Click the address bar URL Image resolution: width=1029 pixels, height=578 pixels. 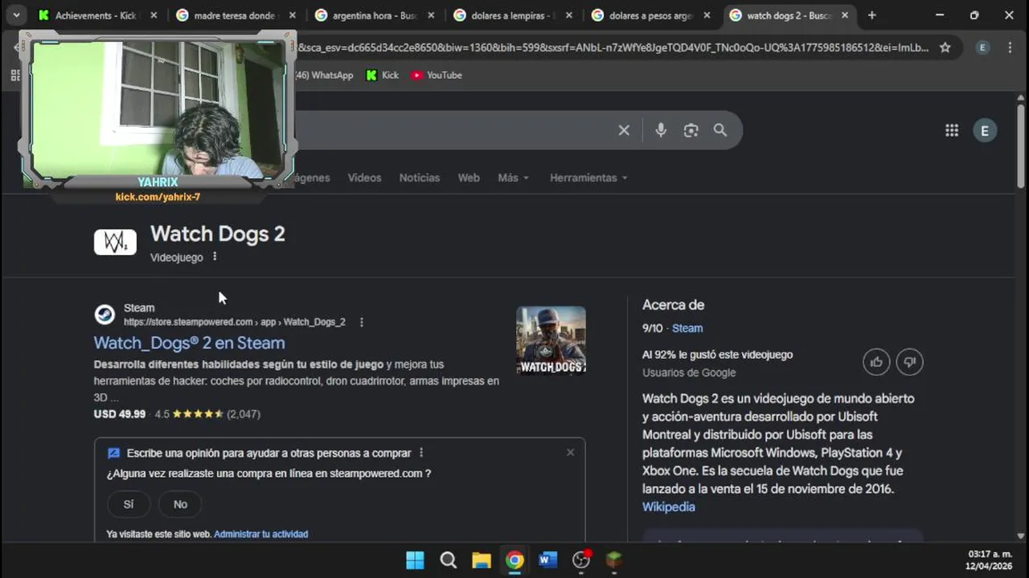(x=613, y=47)
